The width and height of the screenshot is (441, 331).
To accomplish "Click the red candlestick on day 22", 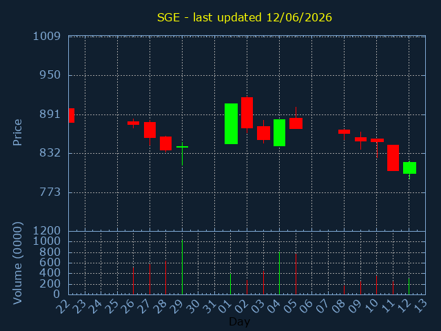I will (72, 115).
